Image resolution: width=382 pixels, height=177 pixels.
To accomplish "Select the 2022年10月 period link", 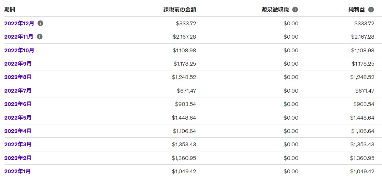I will tap(19, 50).
